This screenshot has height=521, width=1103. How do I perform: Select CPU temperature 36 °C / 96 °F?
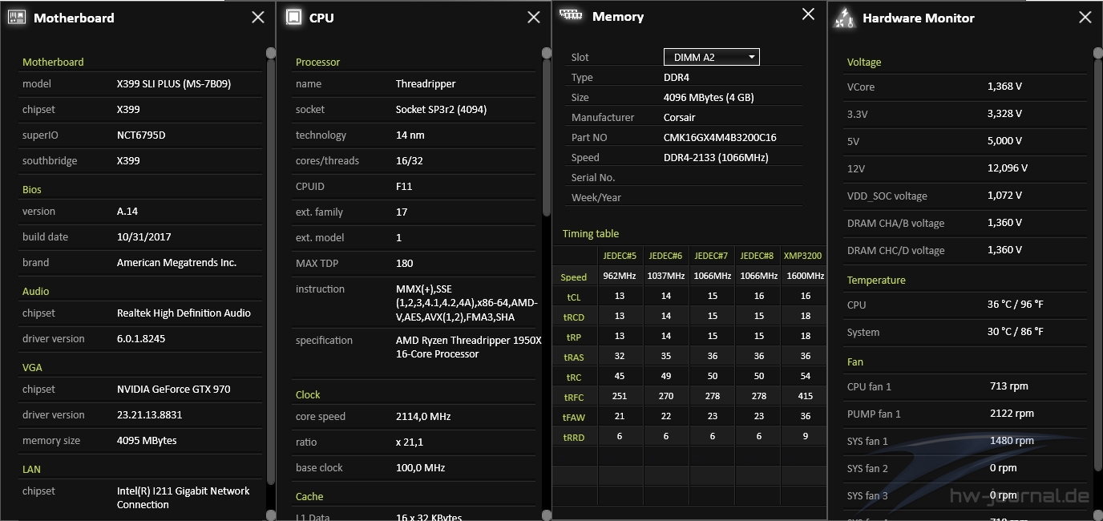[1016, 304]
